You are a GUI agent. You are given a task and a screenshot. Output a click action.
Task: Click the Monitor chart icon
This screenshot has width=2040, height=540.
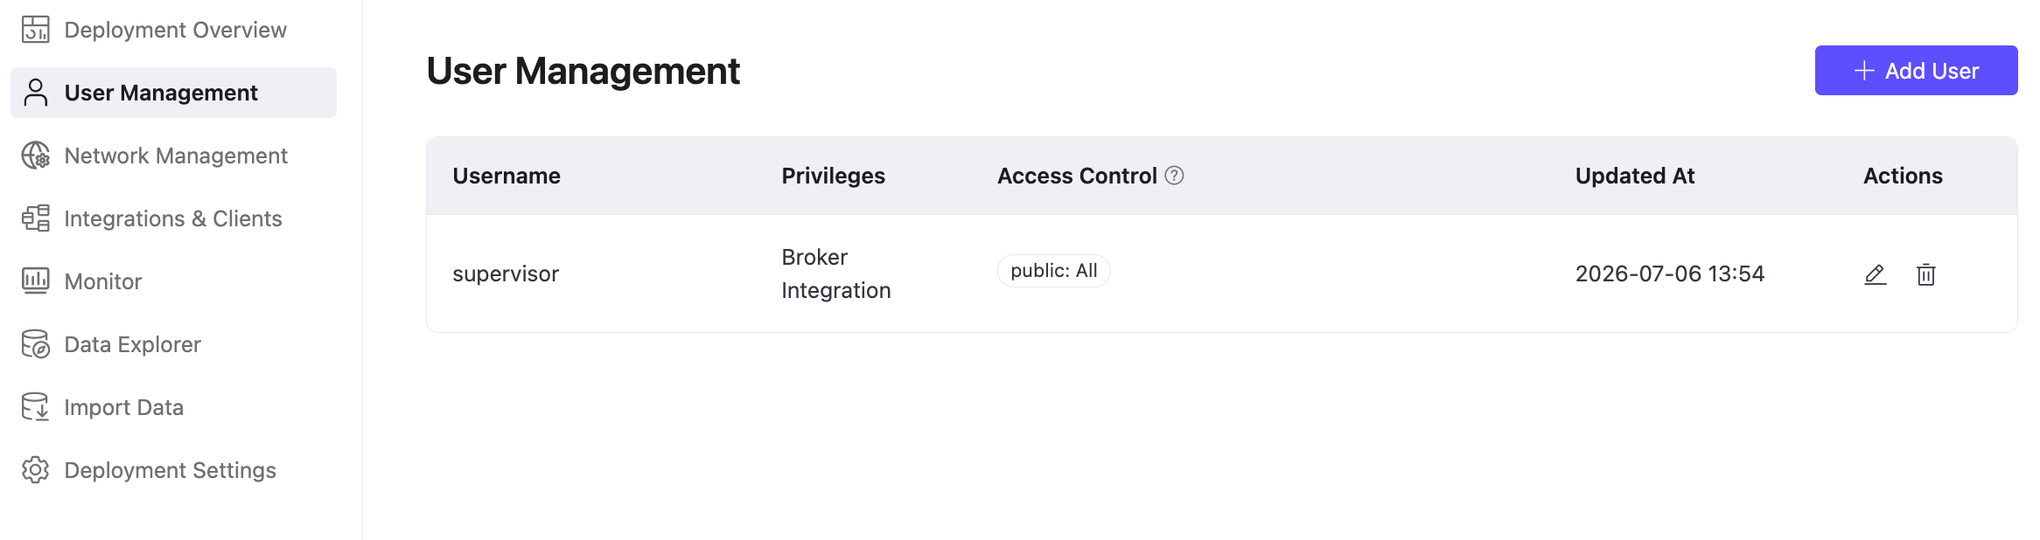point(36,281)
